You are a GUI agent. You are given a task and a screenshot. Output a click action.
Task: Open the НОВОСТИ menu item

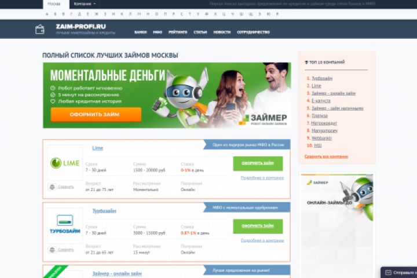(x=222, y=32)
